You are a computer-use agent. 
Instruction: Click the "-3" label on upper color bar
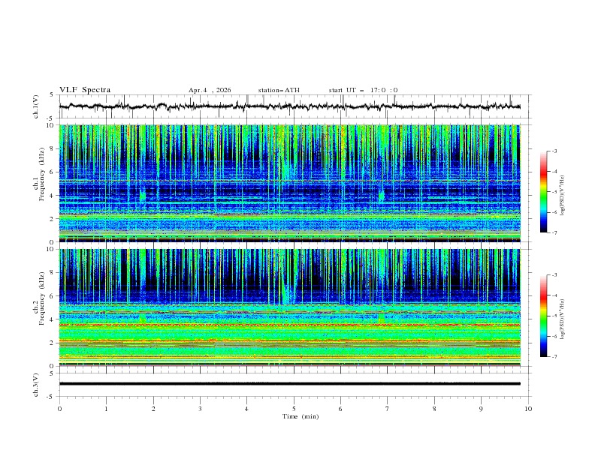[x=554, y=151]
